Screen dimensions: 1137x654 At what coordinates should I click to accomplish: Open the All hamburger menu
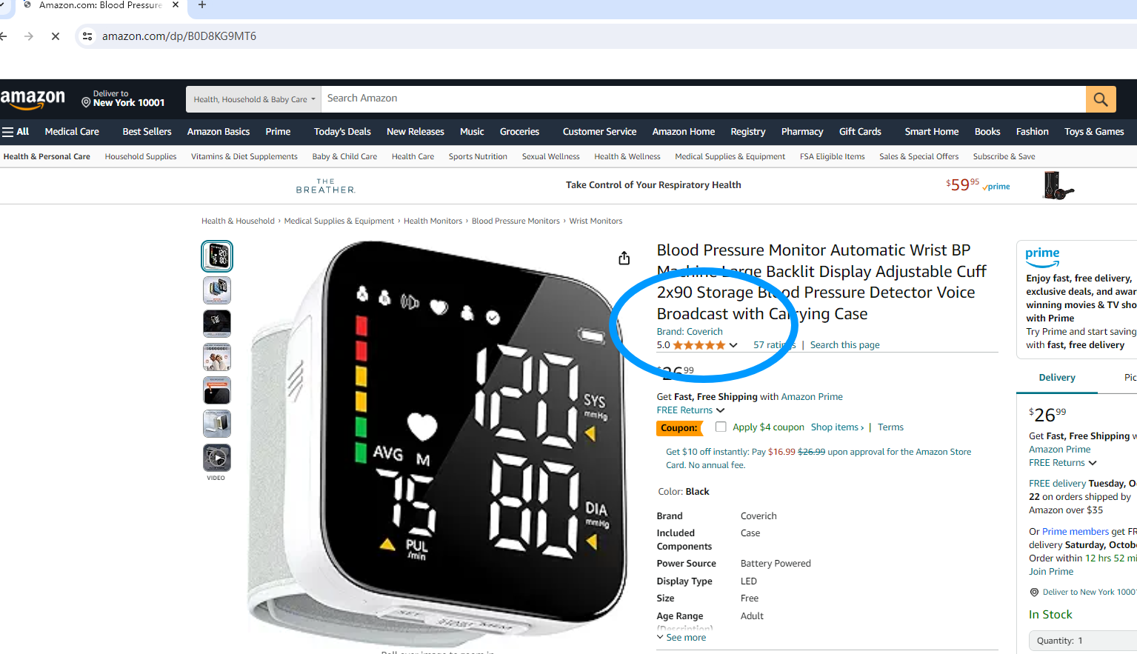coord(16,132)
